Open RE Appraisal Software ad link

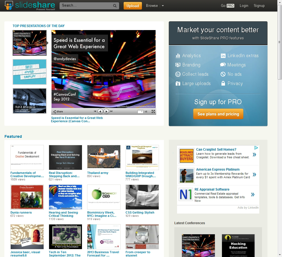[212, 189]
